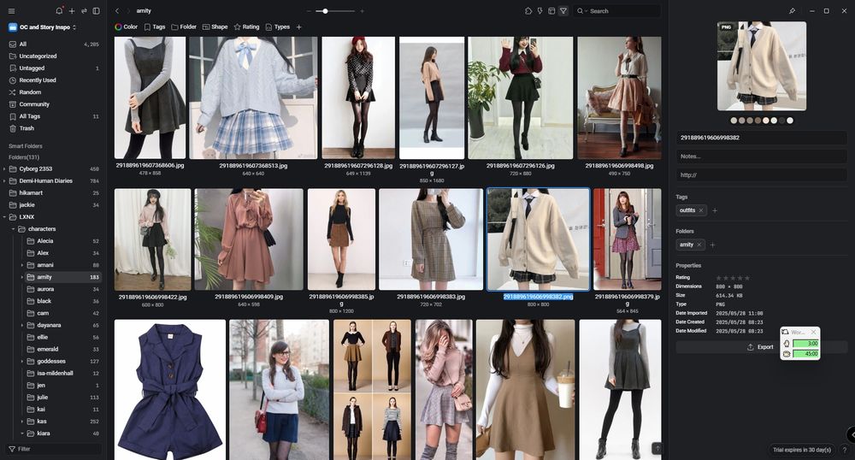Go back with the left arrow
The height and width of the screenshot is (460, 855).
point(117,11)
